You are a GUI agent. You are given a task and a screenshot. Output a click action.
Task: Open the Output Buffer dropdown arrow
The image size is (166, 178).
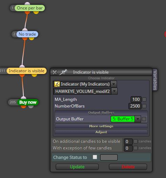coord(138,119)
